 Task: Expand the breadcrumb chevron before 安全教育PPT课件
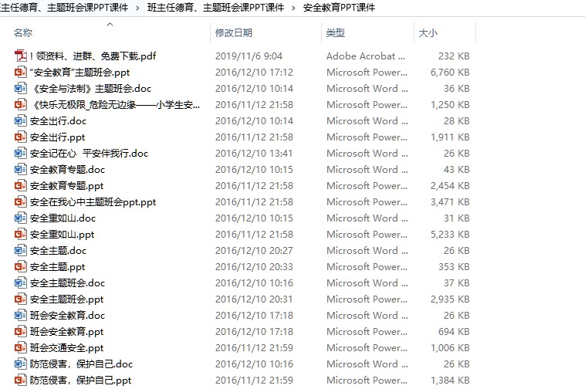pos(296,8)
